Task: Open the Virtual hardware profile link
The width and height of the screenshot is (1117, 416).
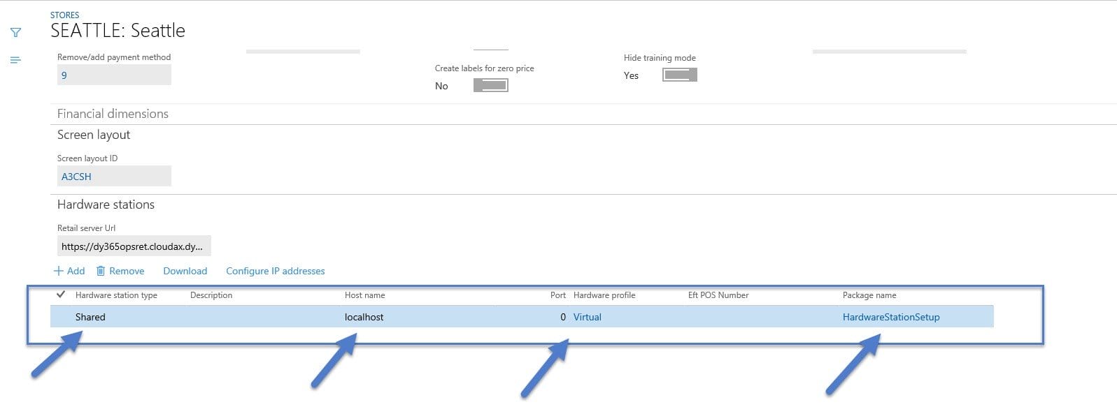Action: (587, 317)
